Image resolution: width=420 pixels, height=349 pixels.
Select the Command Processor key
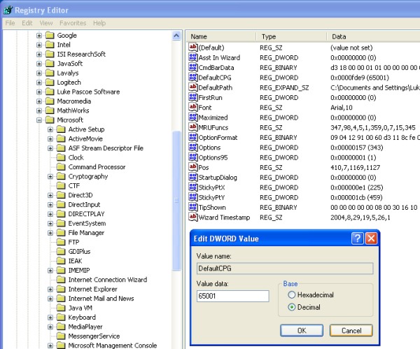tap(97, 167)
